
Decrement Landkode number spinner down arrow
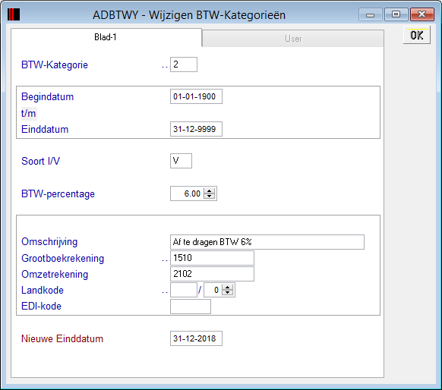(228, 293)
